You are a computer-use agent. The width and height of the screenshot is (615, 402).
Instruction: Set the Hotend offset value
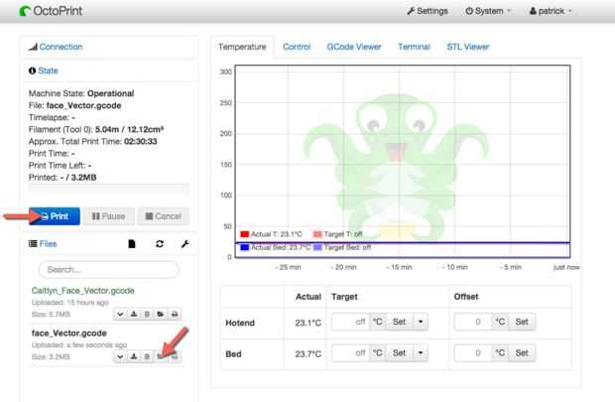point(522,322)
